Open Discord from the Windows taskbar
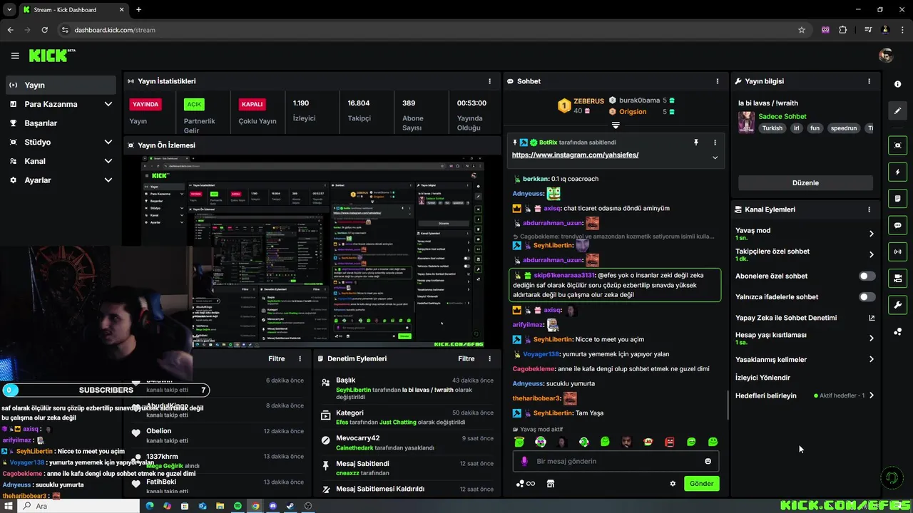913x513 pixels. 272,506
